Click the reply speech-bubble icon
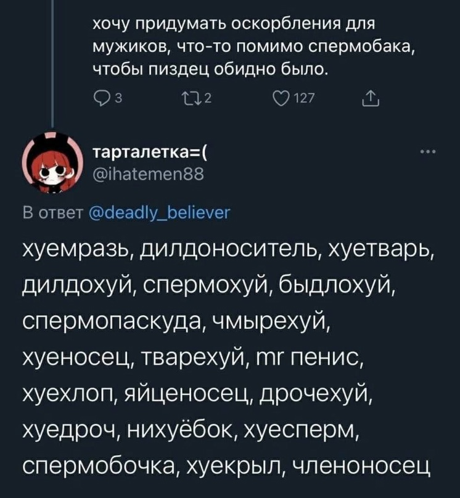Screen dimensions: 460x498 coord(100,99)
